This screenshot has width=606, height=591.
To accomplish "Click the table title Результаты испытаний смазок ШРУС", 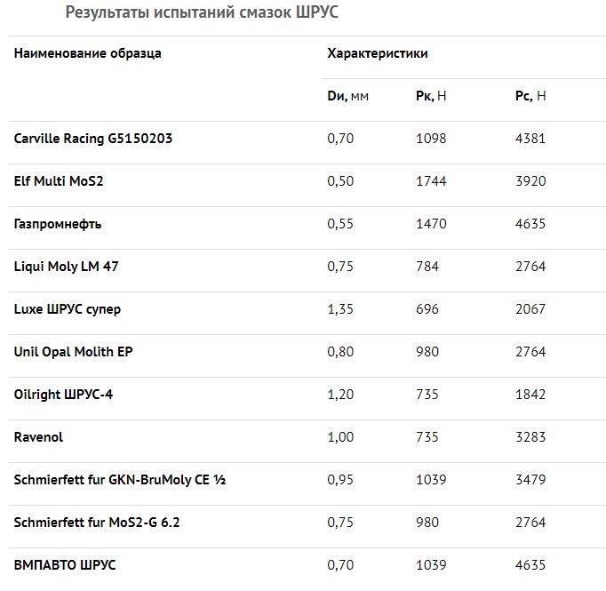I will pyautogui.click(x=202, y=12).
